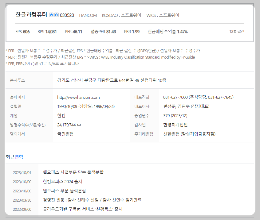Click the 대표이사 row label

tap(142, 106)
